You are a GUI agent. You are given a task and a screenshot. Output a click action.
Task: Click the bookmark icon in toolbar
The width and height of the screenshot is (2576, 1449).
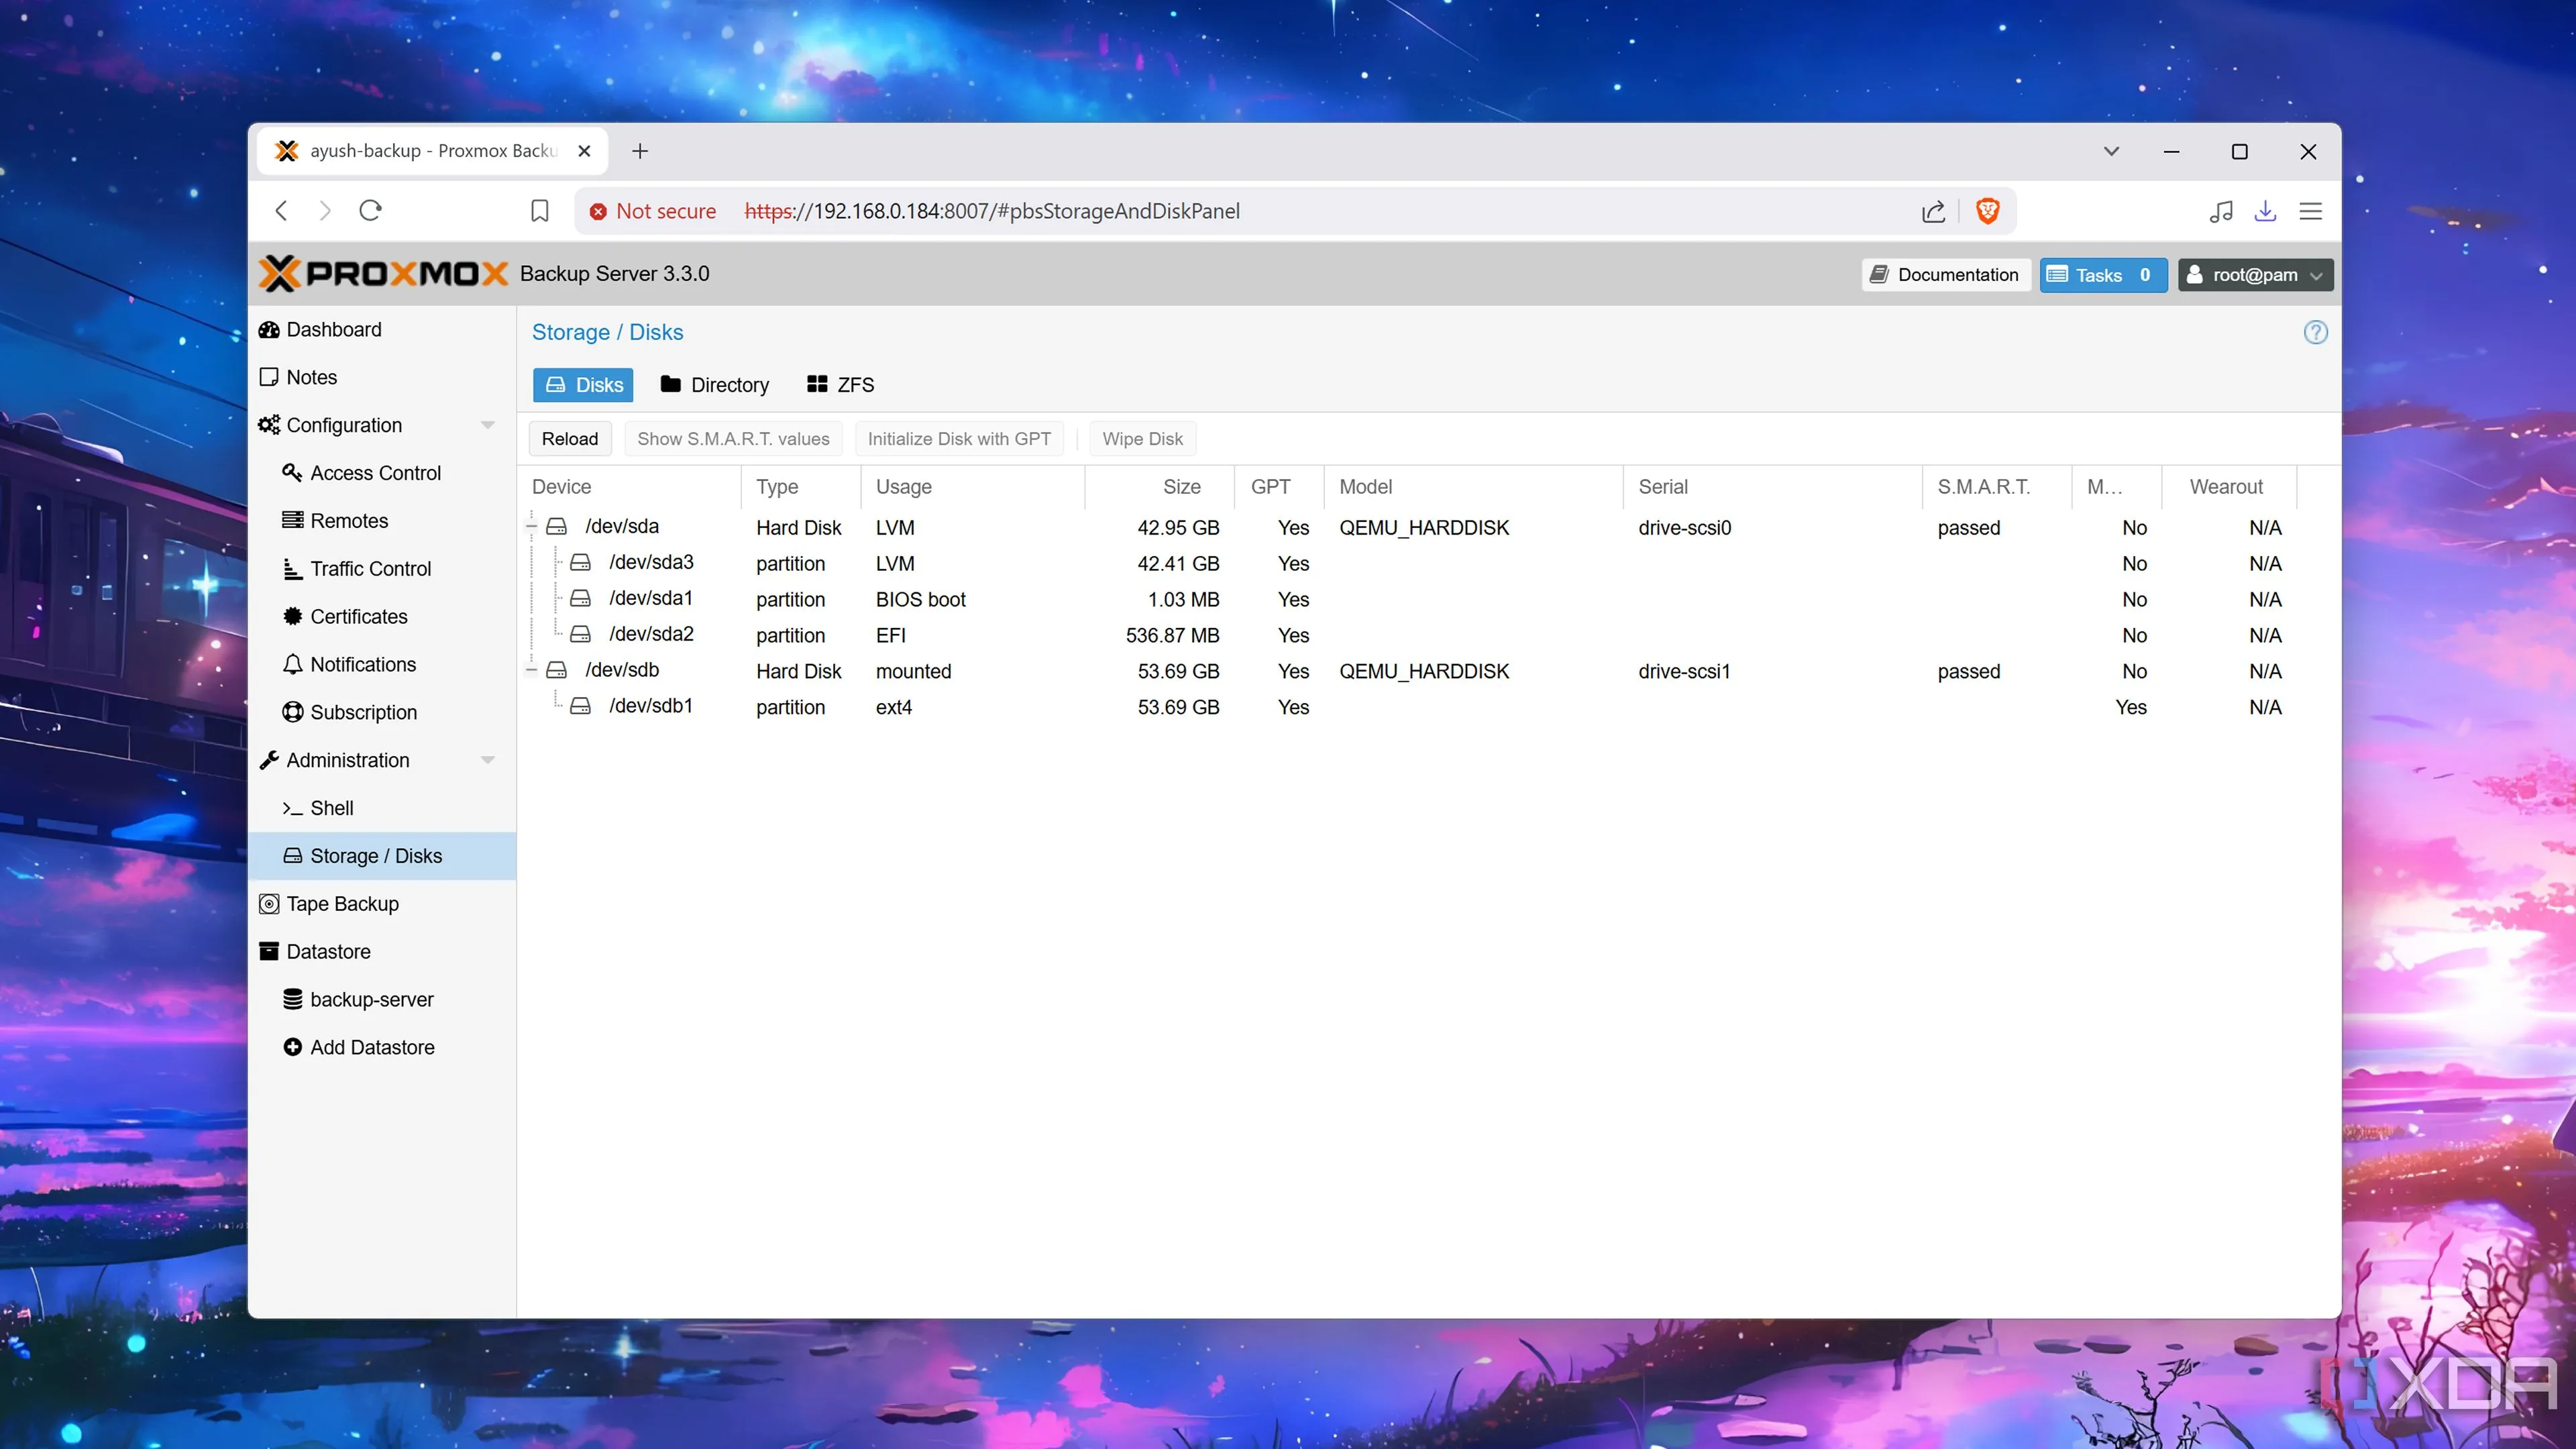click(539, 211)
